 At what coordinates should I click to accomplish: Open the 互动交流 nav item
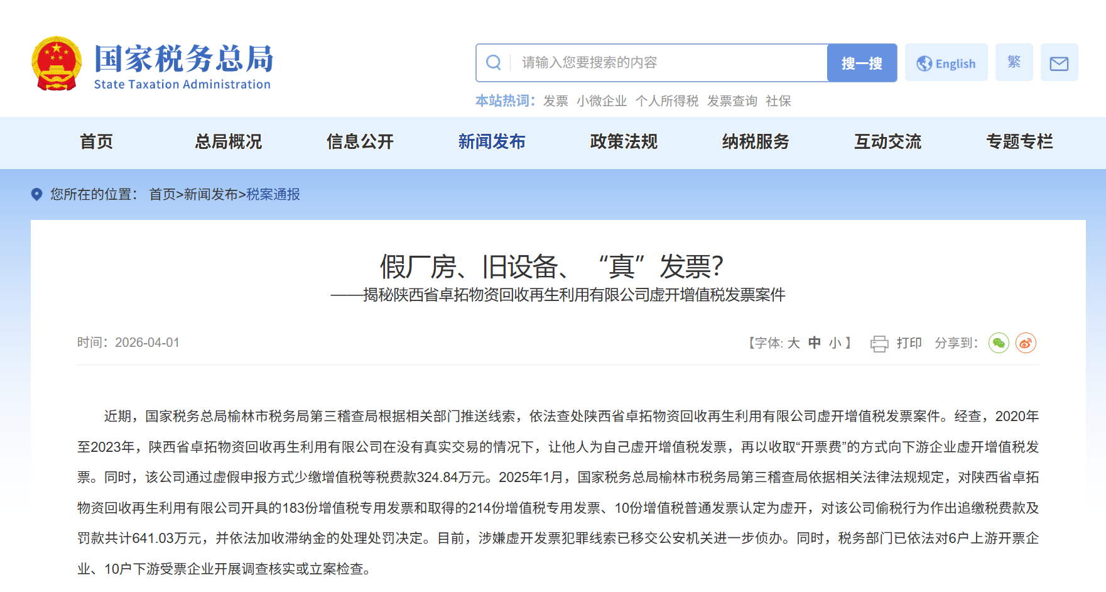887,142
